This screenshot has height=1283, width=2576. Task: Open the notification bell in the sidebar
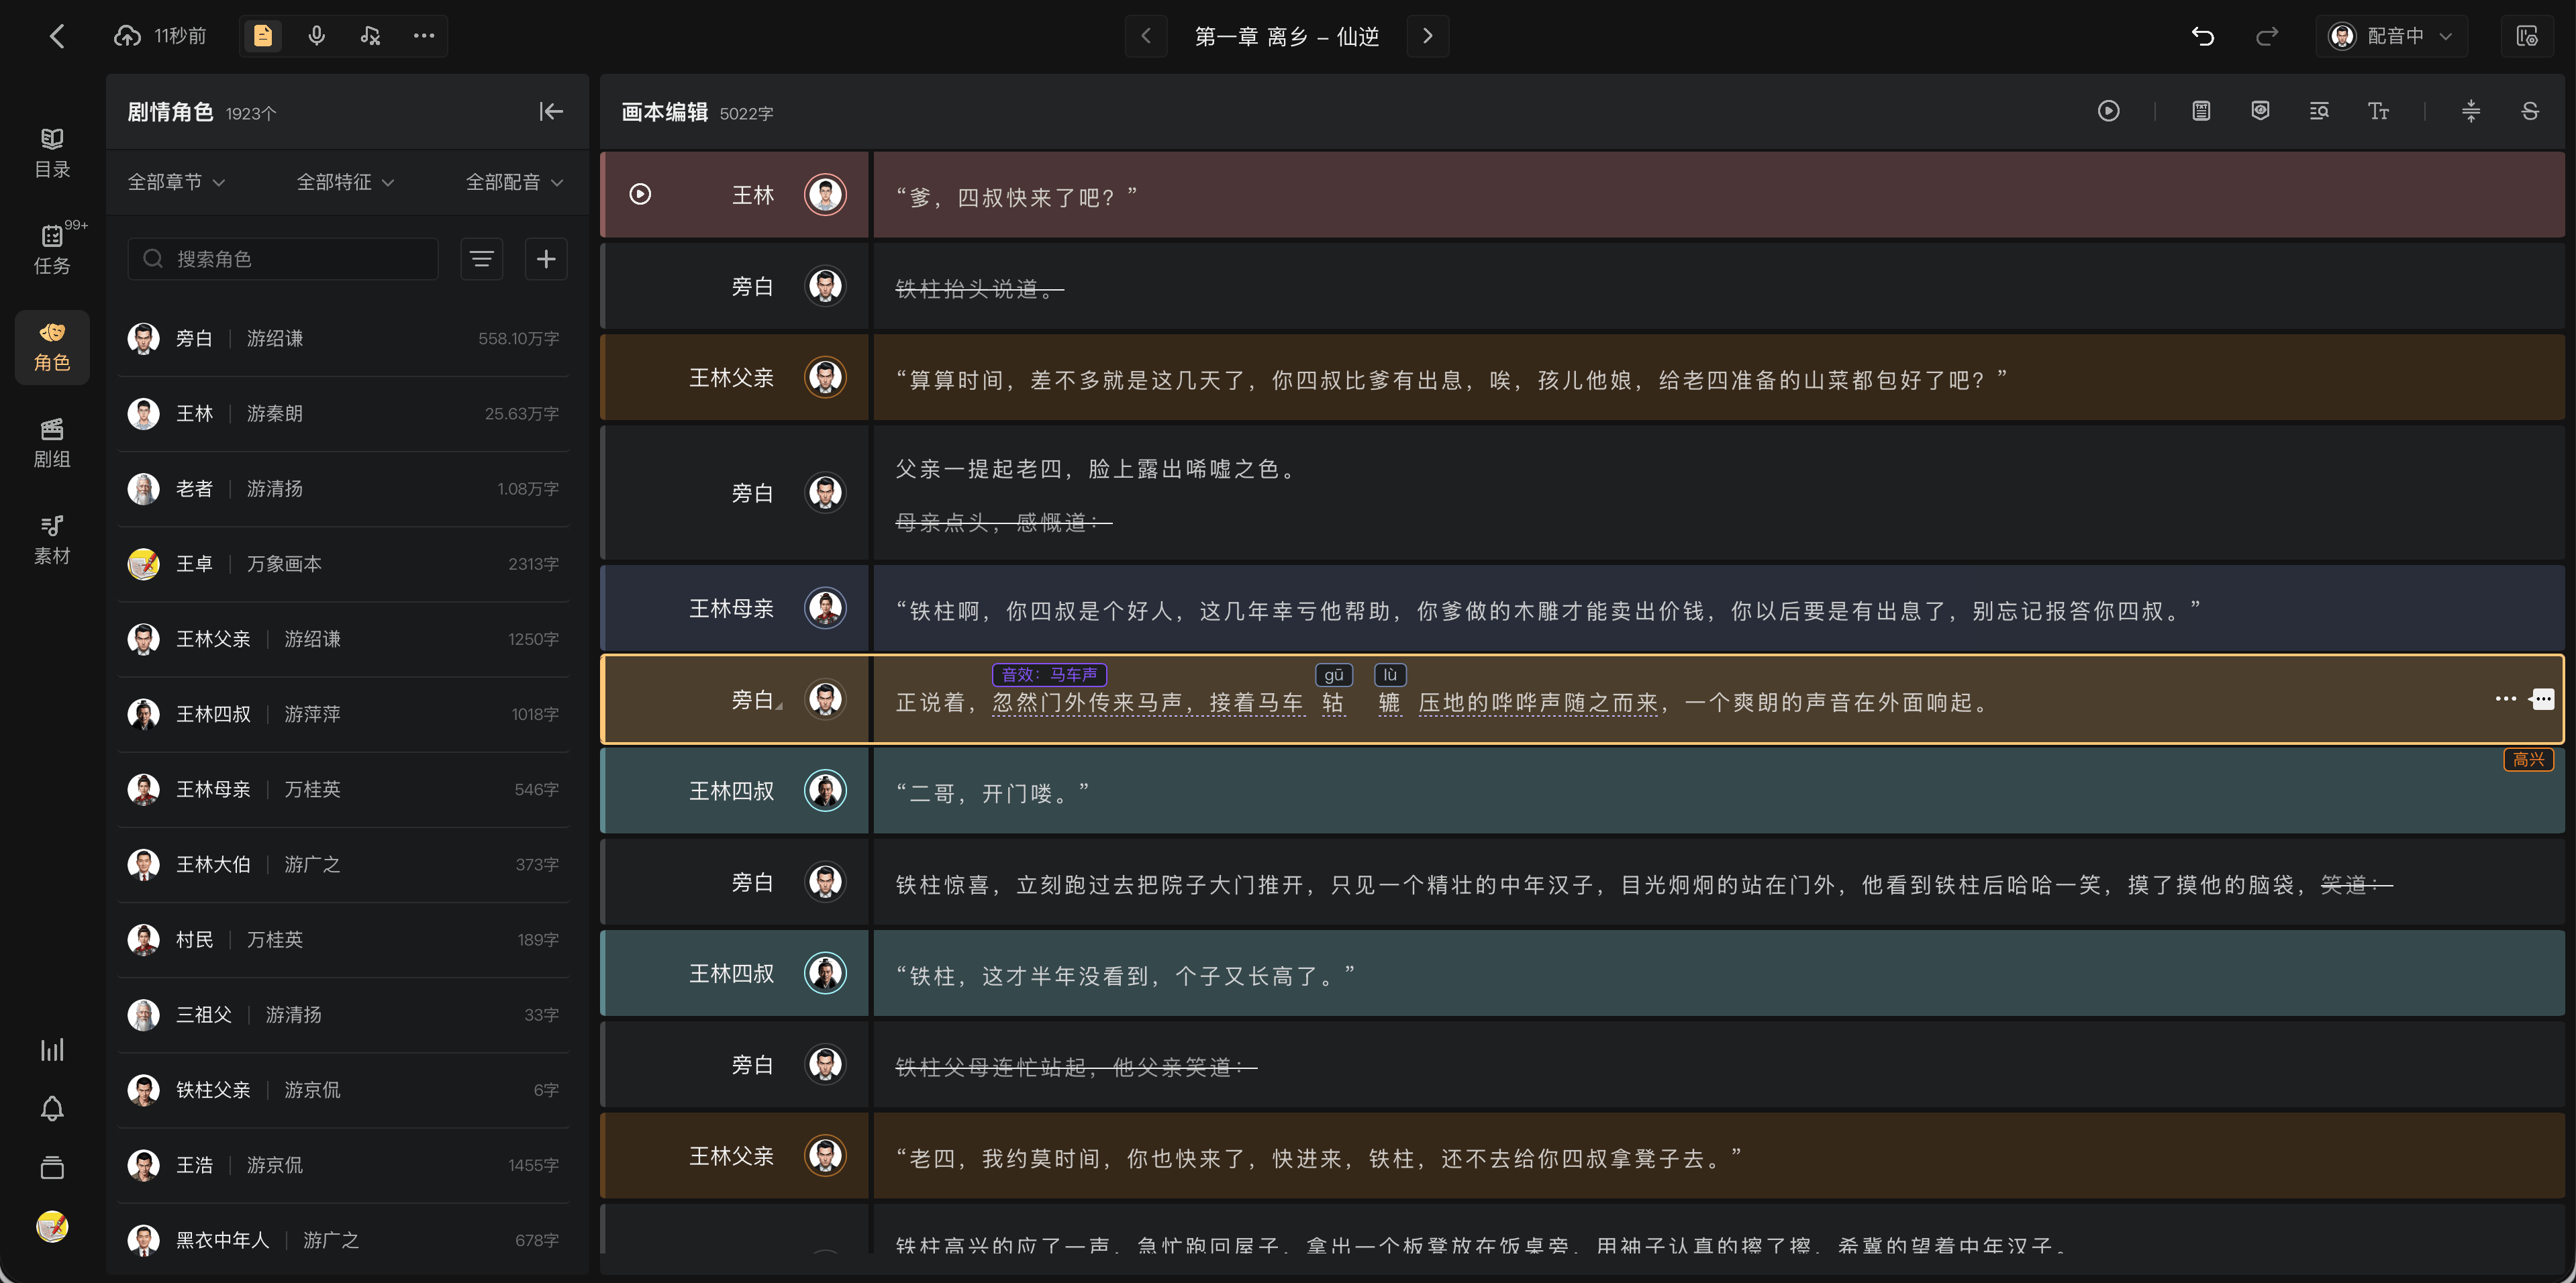pyautogui.click(x=52, y=1108)
